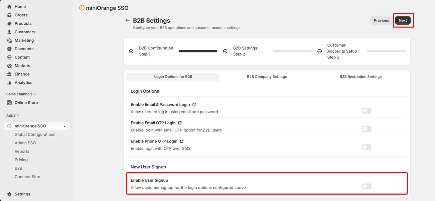The height and width of the screenshot is (201, 435).
Task: Open external link beside Phone OTP Login
Action: 182,141
